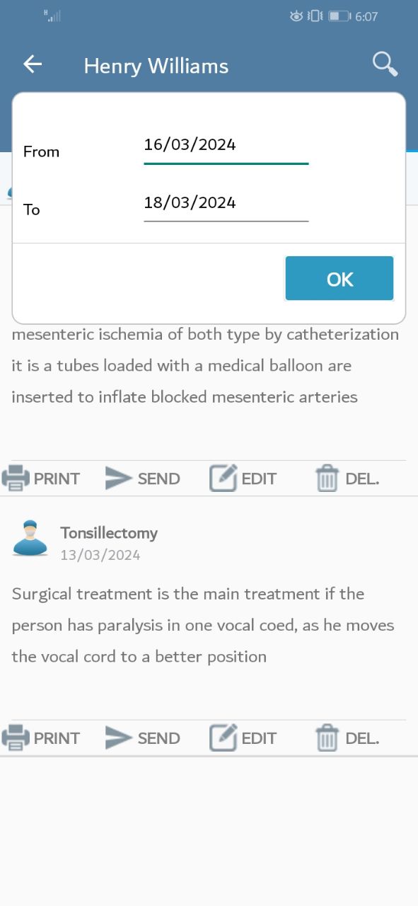Image resolution: width=418 pixels, height=906 pixels.
Task: Tap trash icon for mesenteric ischemia record
Action: [327, 478]
